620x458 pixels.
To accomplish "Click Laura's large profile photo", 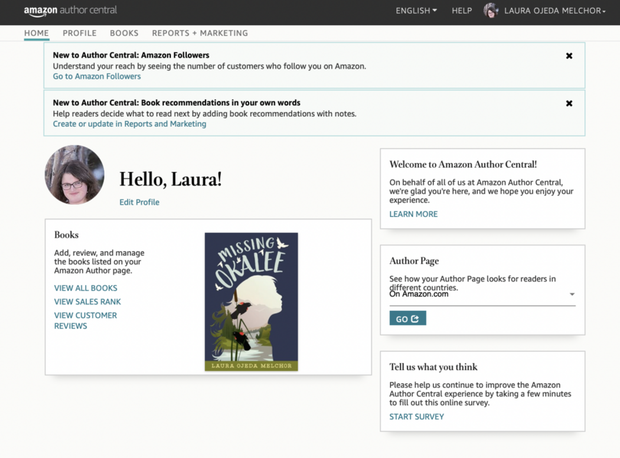I will coord(74,175).
